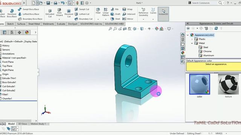241x135 pixels.
Task: Click the Undo icon
Action: tap(63, 3)
